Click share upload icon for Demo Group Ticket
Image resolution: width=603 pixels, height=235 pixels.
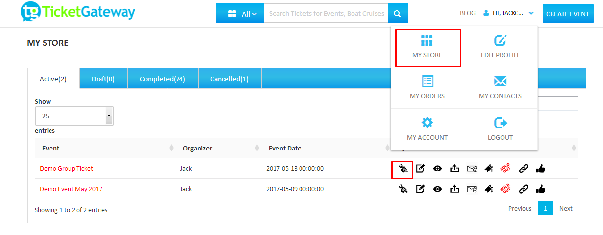point(454,169)
